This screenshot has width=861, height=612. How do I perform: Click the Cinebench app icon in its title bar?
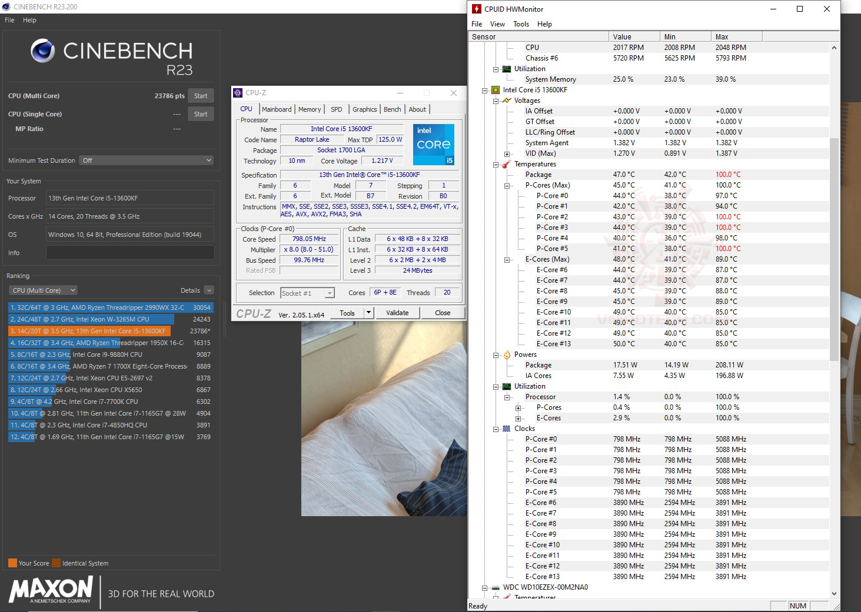[6, 6]
